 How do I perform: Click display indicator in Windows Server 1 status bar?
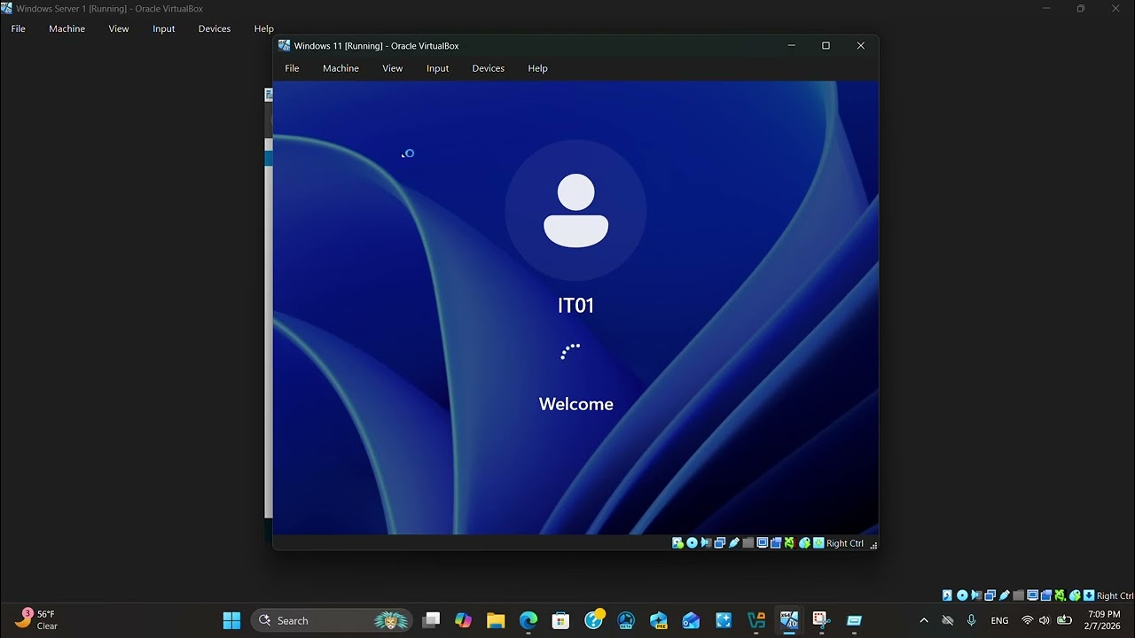click(x=1032, y=595)
